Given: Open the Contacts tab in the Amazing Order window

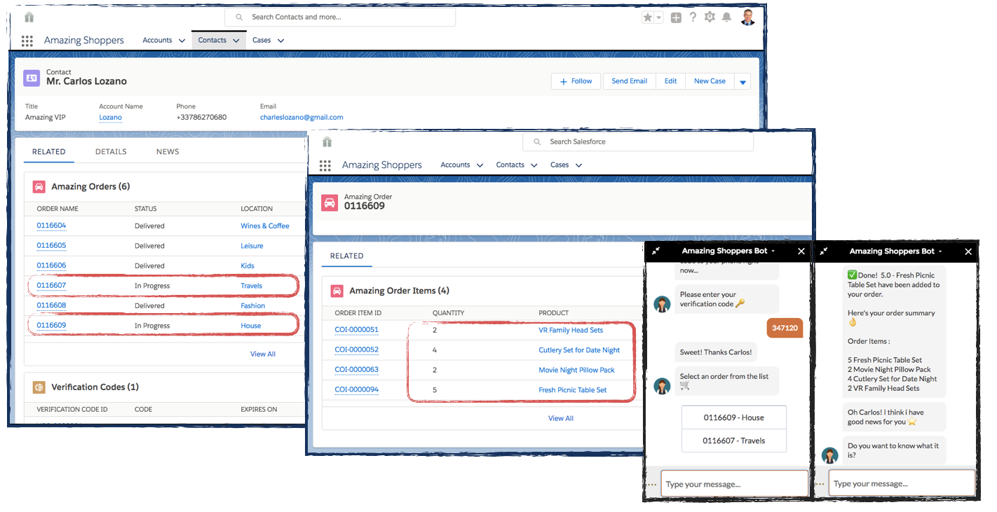Looking at the screenshot, I should (x=510, y=165).
